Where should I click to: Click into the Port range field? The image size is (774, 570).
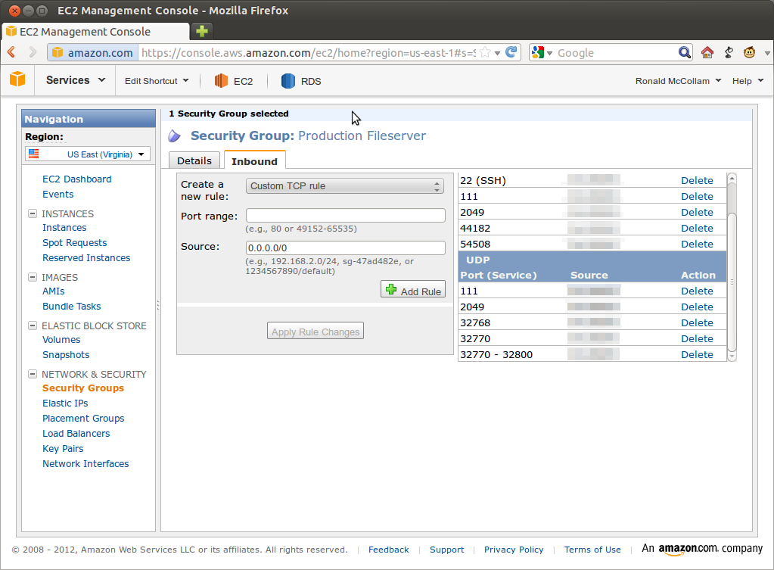point(346,215)
